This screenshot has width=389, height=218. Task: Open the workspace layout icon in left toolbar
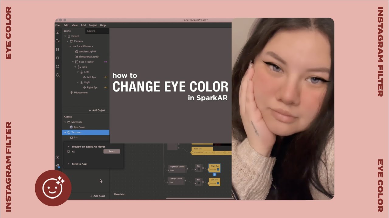pos(57,32)
